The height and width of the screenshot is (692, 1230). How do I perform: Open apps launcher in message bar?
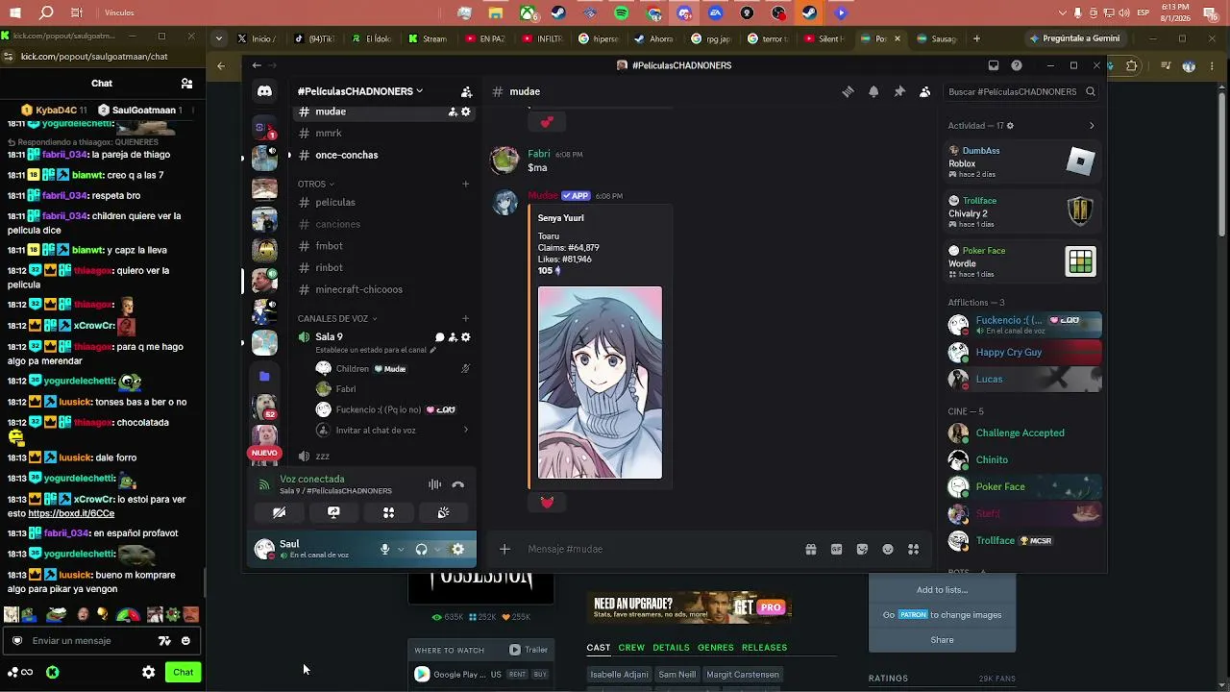[913, 549]
